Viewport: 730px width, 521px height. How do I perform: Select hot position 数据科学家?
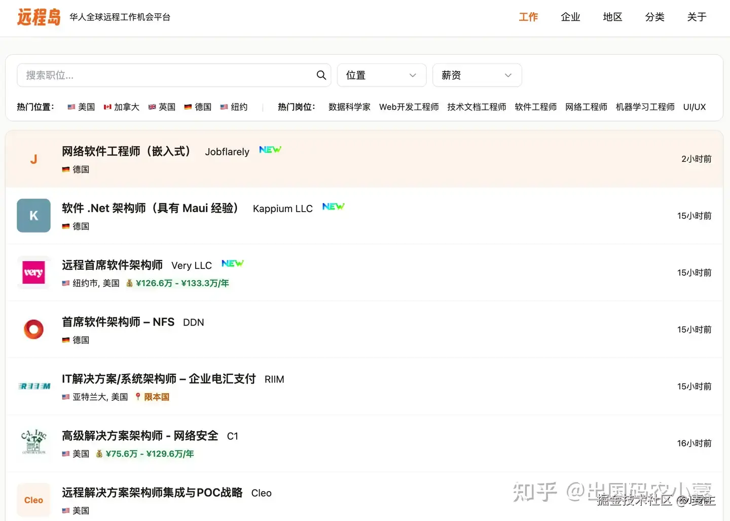349,107
